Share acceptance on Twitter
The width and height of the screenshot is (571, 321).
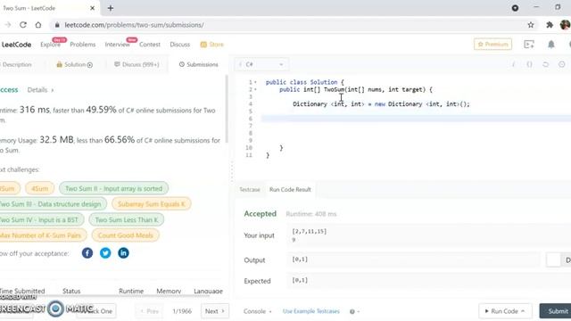coord(105,253)
